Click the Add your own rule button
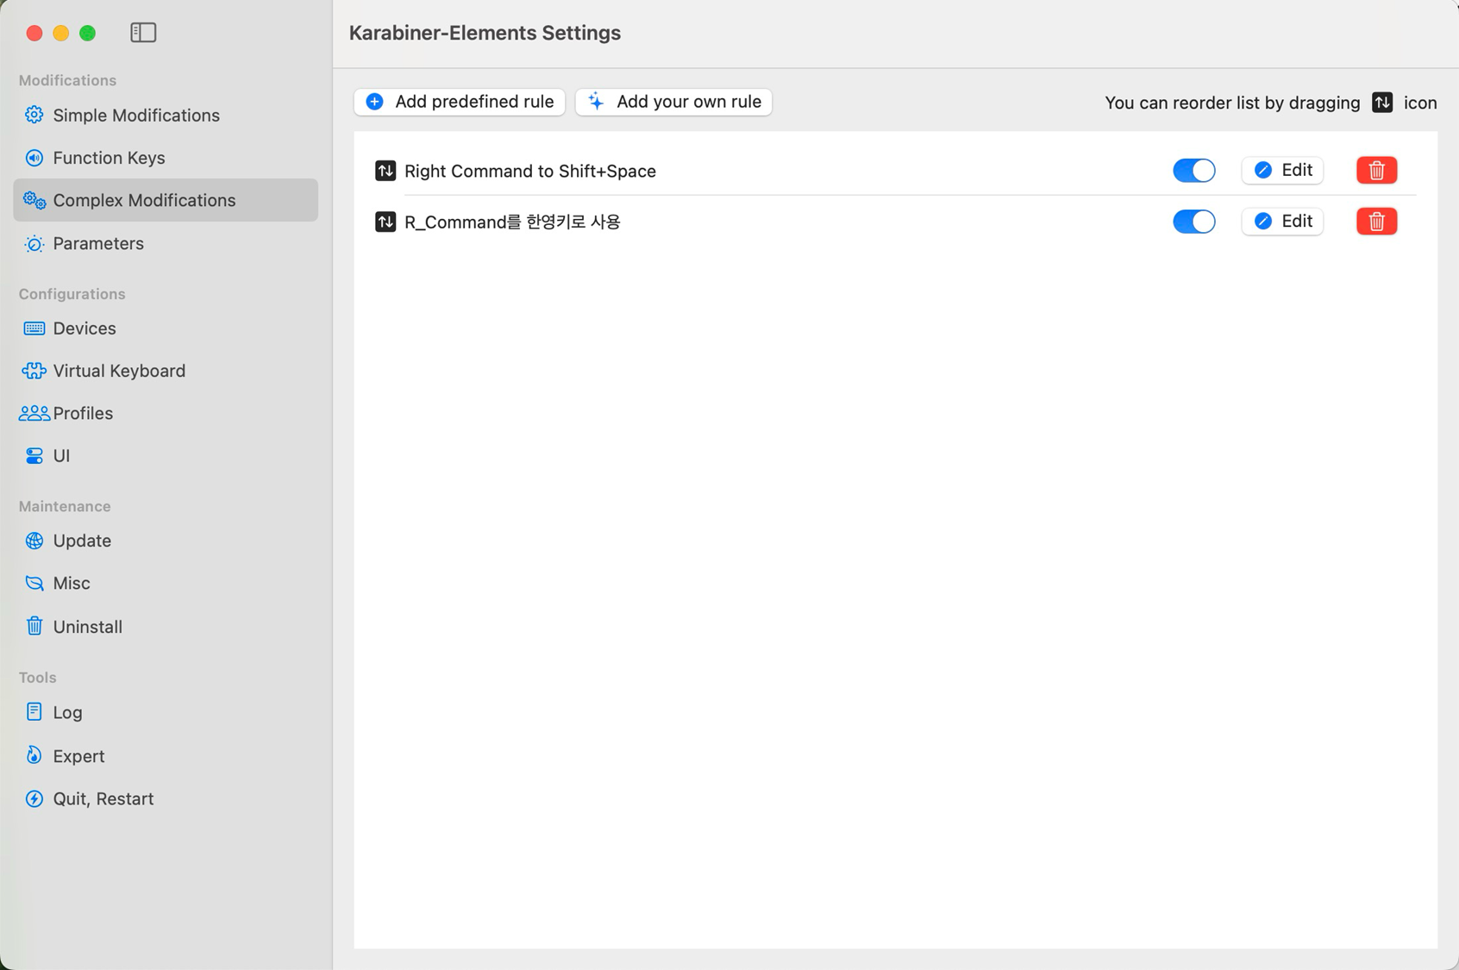Image resolution: width=1459 pixels, height=970 pixels. tap(673, 102)
